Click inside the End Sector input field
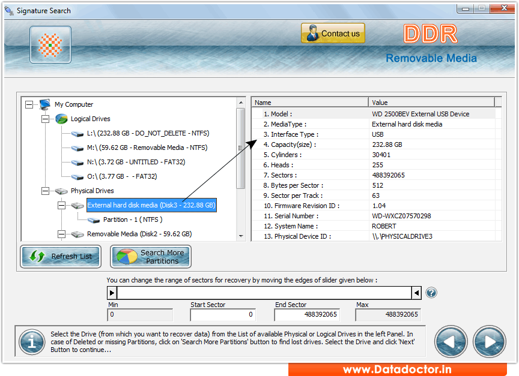 click(307, 314)
